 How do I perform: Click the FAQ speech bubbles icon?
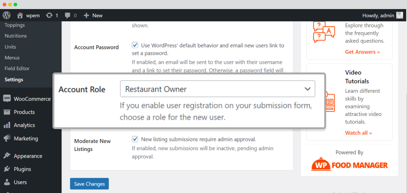[x=324, y=32]
